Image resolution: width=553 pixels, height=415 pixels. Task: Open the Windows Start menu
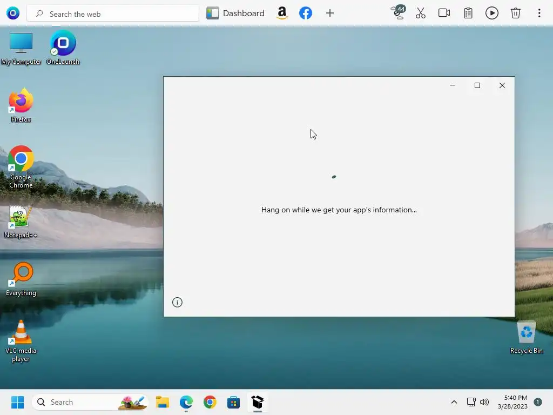click(x=17, y=402)
